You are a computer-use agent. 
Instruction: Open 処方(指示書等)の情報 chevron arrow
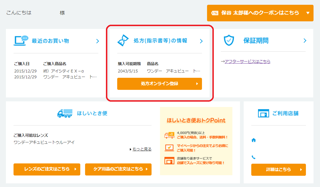pyautogui.click(x=201, y=41)
